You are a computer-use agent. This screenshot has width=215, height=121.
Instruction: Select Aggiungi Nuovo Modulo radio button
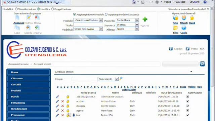tap(75, 14)
